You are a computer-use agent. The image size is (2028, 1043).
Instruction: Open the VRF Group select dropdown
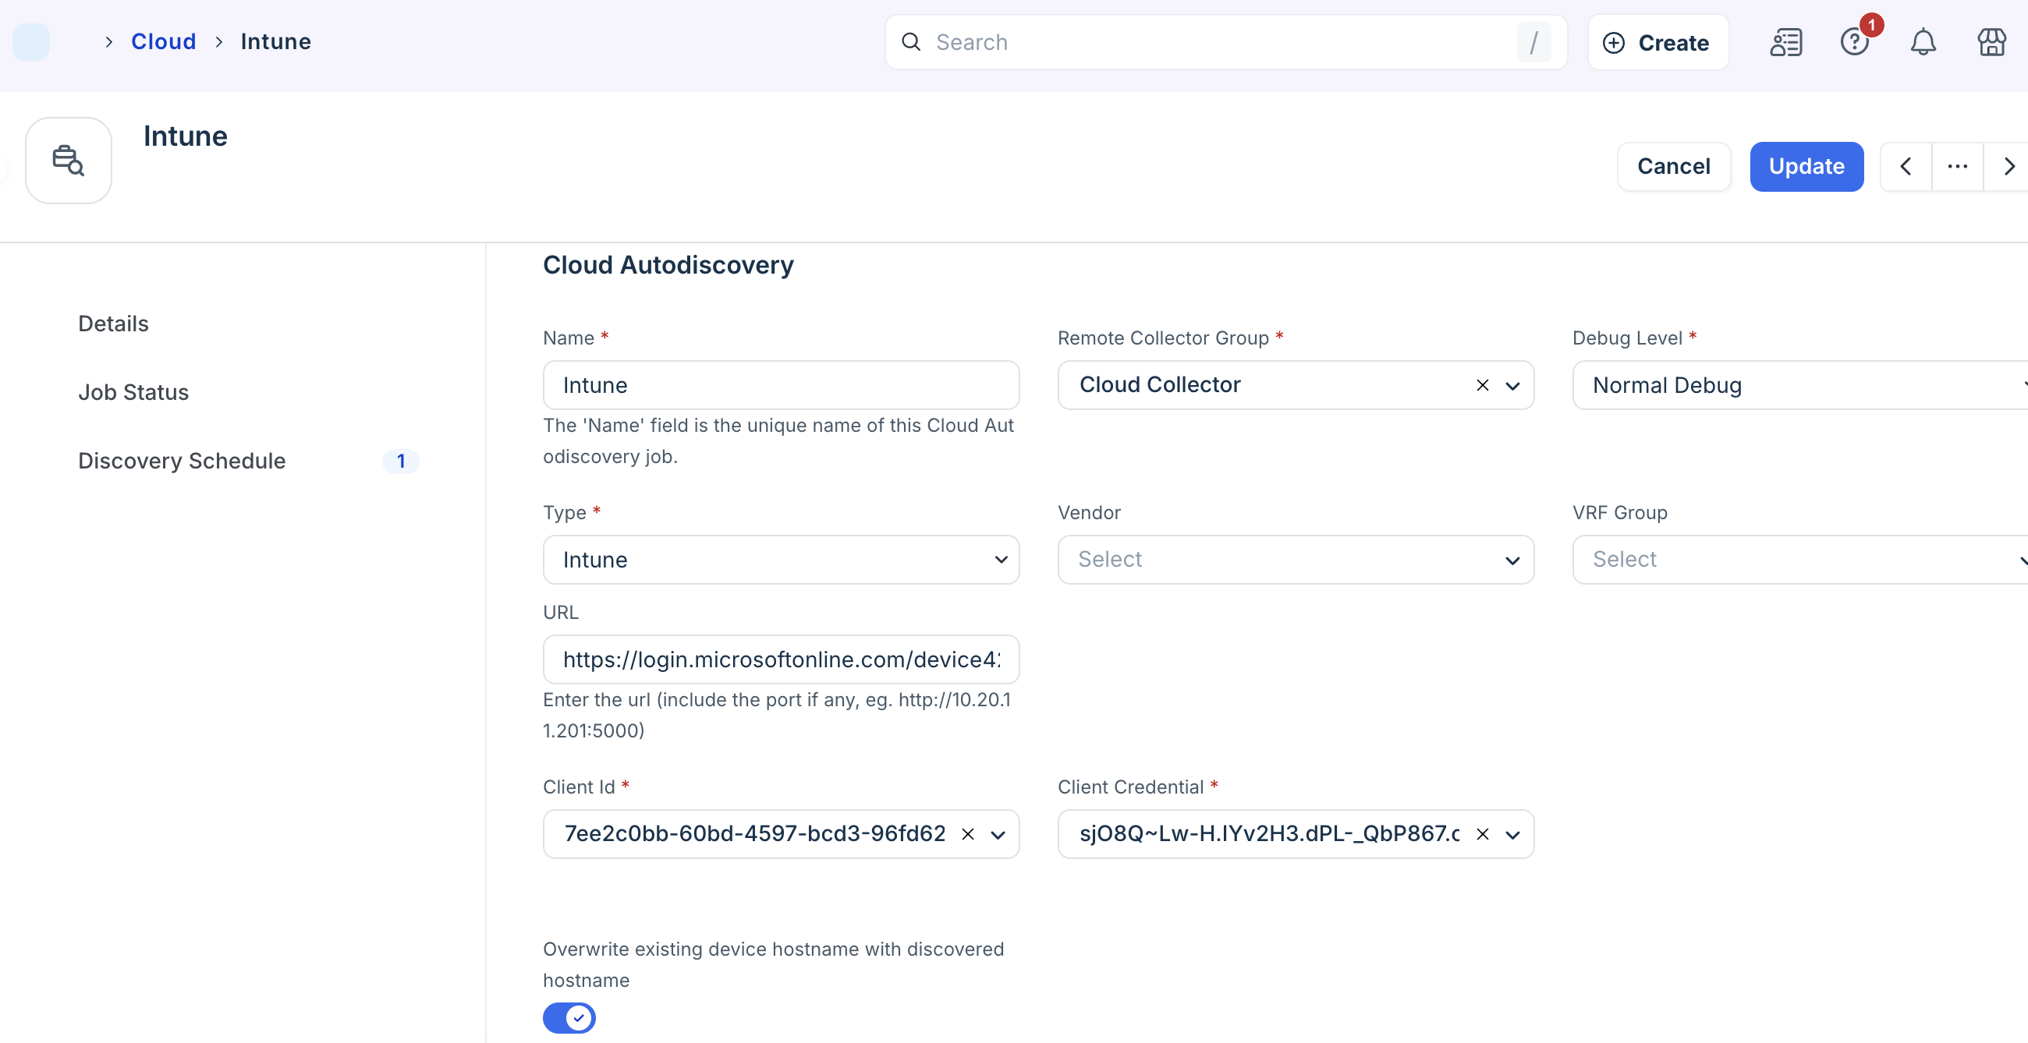pos(1799,560)
